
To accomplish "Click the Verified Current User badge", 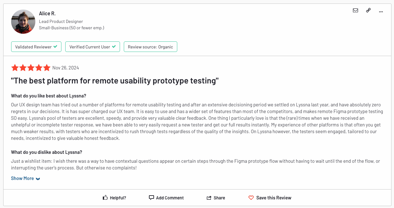I will coord(93,47).
